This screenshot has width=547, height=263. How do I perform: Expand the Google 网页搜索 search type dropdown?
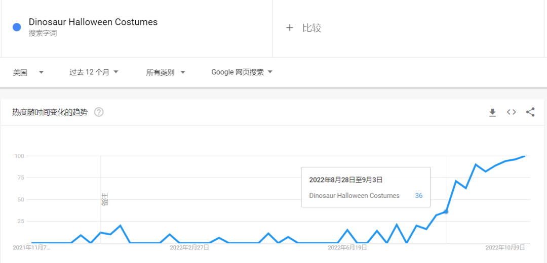pos(242,72)
